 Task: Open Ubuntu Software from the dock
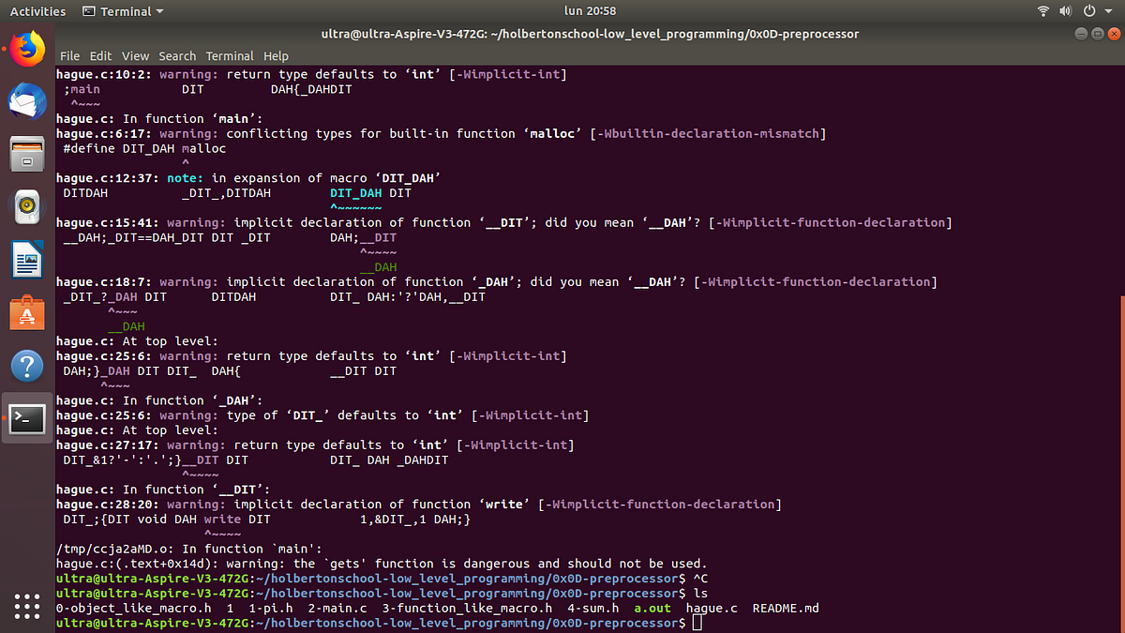pyautogui.click(x=27, y=310)
